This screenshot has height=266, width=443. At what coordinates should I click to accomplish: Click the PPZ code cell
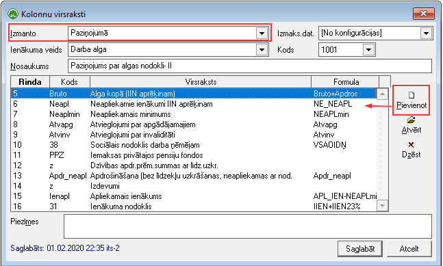coord(57,155)
